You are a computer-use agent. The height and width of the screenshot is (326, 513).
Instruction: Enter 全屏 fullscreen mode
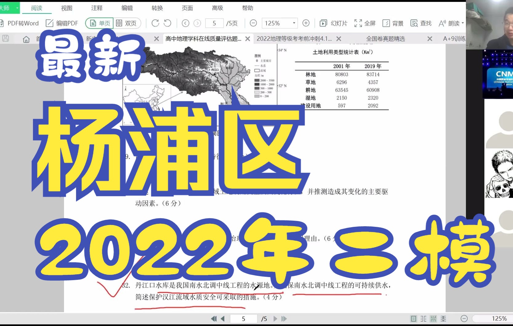pyautogui.click(x=365, y=23)
